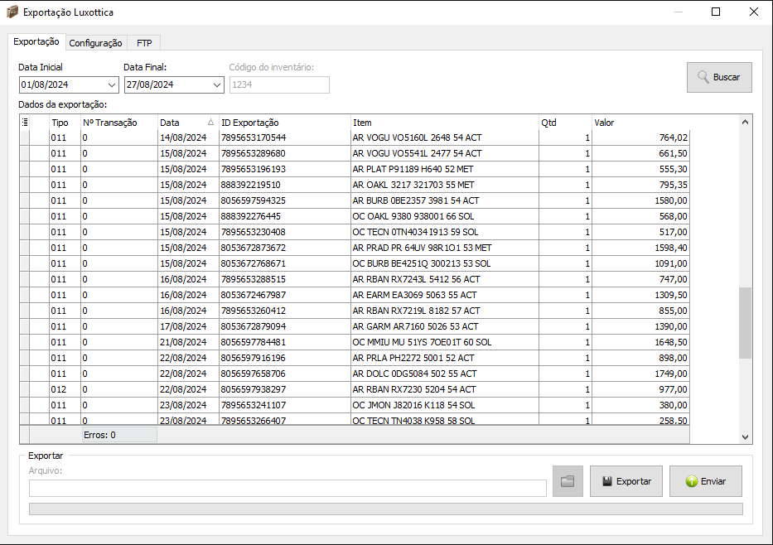Select item OC TECN 0TN4034 I913 59 SOL
The width and height of the screenshot is (773, 545).
click(x=444, y=232)
